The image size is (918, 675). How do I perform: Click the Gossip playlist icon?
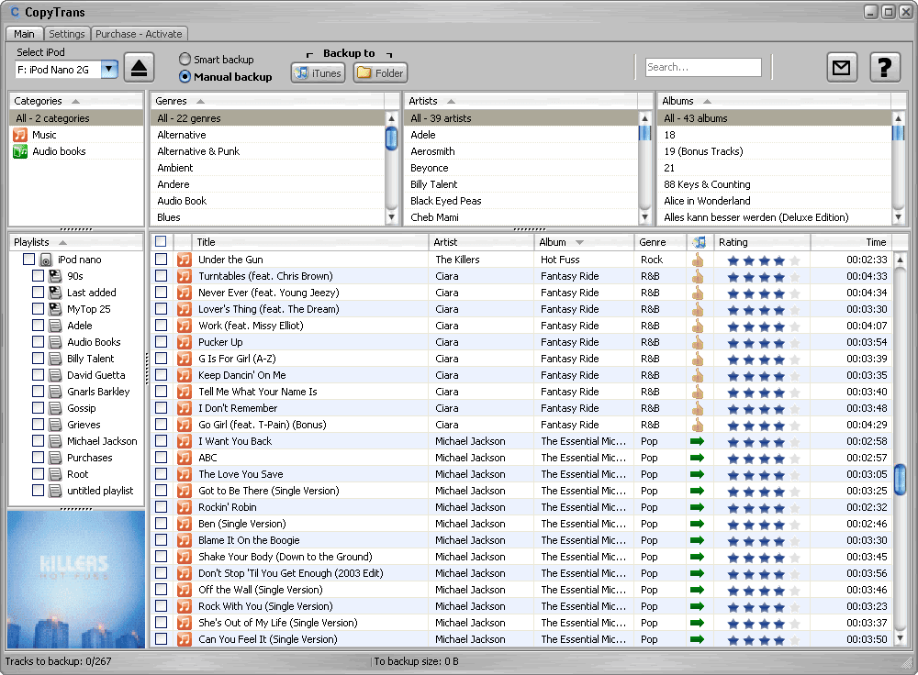(56, 408)
